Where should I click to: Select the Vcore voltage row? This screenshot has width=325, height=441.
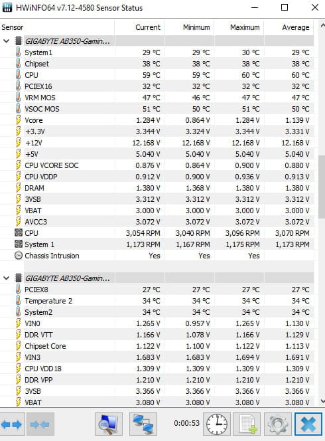click(157, 120)
